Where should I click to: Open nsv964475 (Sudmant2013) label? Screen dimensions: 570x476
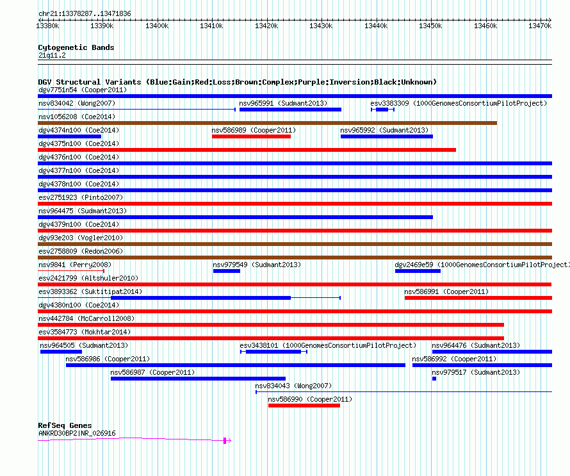click(x=83, y=211)
